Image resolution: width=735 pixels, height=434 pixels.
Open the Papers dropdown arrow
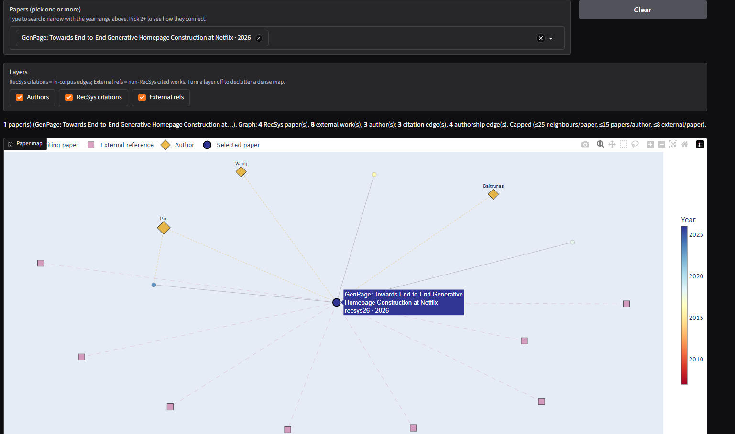pyautogui.click(x=551, y=38)
